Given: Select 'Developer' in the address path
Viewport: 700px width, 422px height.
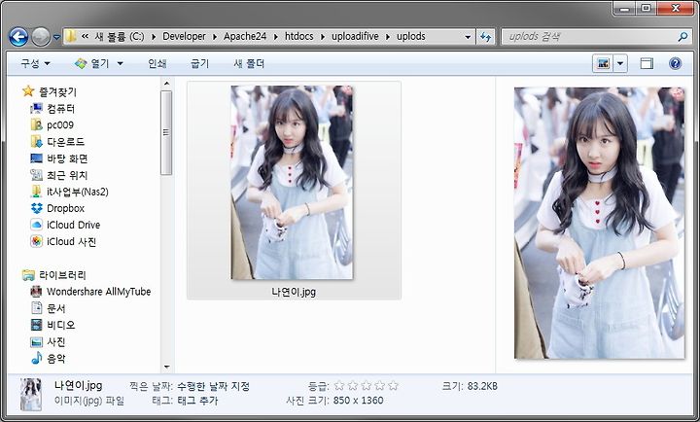Looking at the screenshot, I should pyautogui.click(x=184, y=36).
